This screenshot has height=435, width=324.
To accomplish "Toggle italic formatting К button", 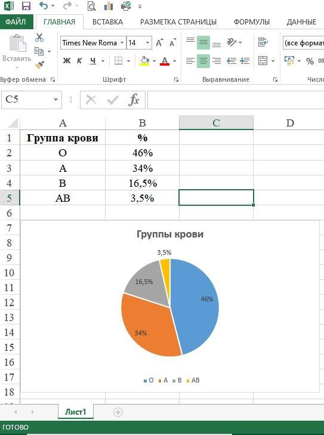I will 79,60.
